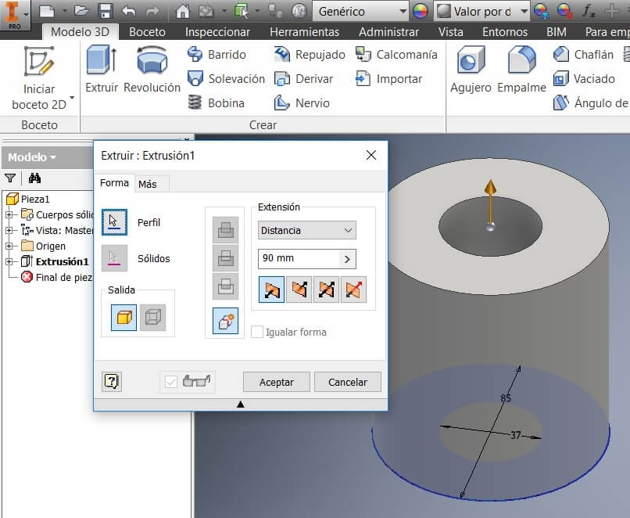Click the Perfil selection button

click(114, 222)
